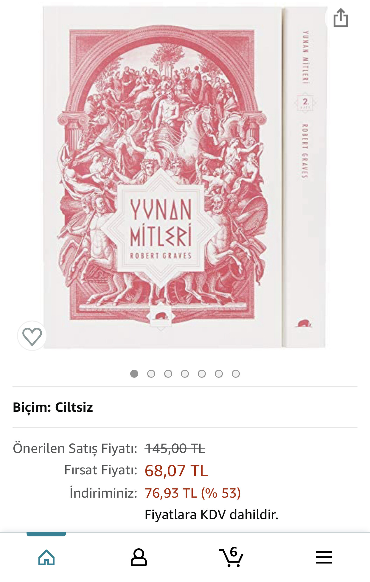Open the account profile icon
370x582 pixels.
coord(139,557)
